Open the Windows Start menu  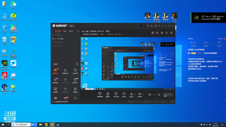click(3, 124)
